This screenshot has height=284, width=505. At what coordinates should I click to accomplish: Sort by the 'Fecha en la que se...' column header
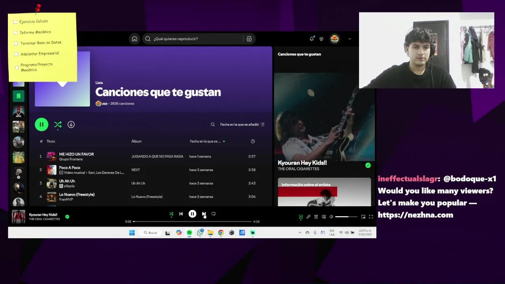[207, 141]
